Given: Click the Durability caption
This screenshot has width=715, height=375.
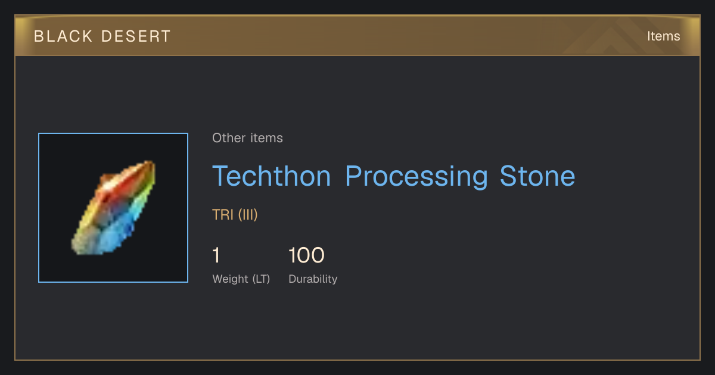Looking at the screenshot, I should [313, 279].
